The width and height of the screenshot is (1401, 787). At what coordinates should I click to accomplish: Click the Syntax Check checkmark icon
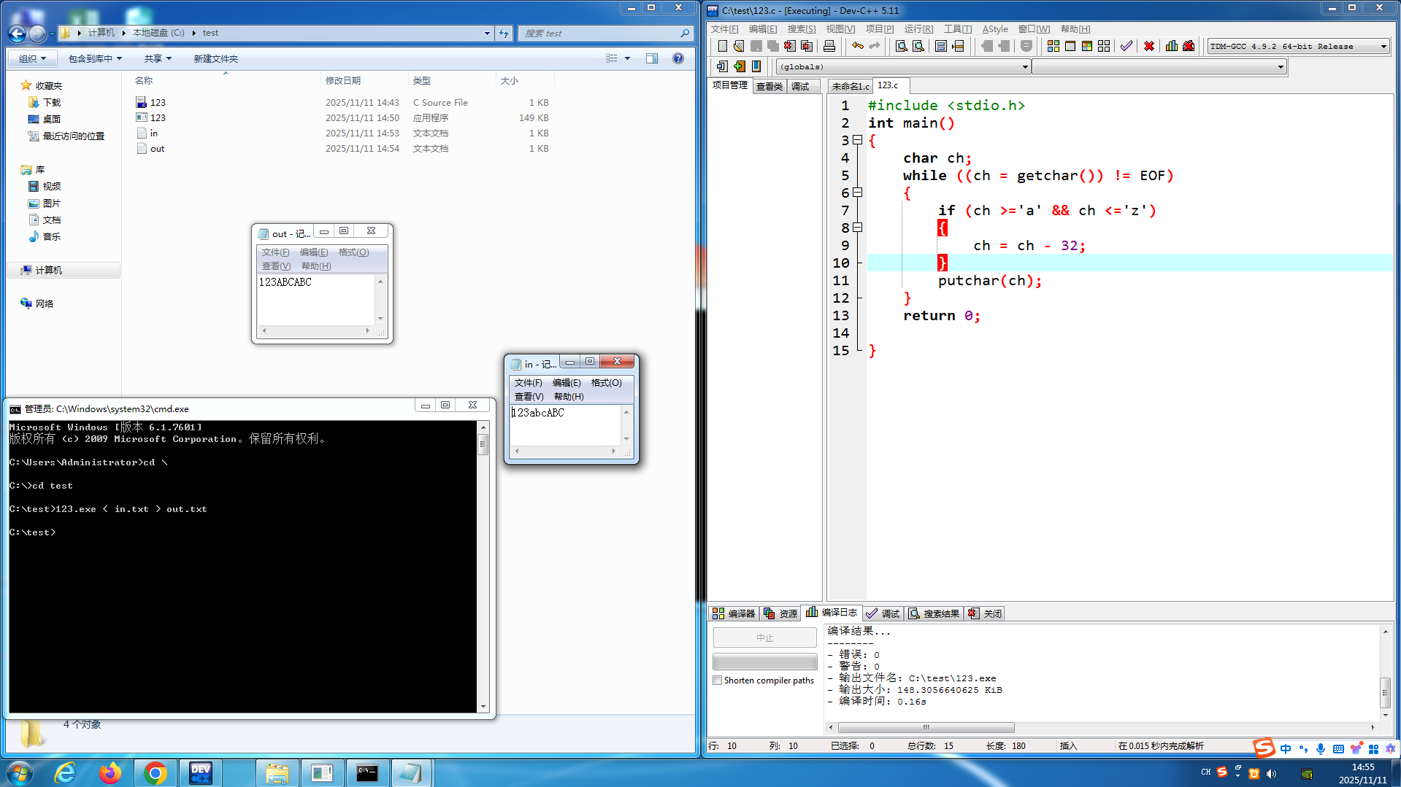(x=1126, y=46)
